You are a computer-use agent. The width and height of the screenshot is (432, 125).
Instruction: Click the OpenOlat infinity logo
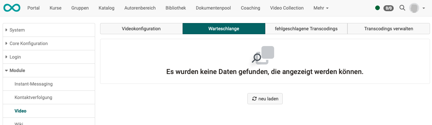tap(12, 8)
